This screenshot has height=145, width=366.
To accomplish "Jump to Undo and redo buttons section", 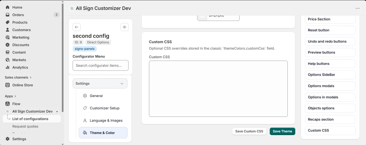I will pyautogui.click(x=330, y=41).
